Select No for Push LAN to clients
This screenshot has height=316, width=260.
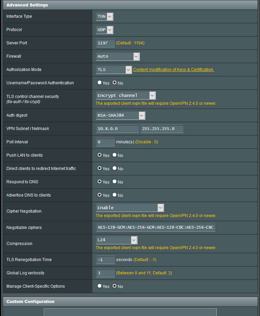pos(115,155)
